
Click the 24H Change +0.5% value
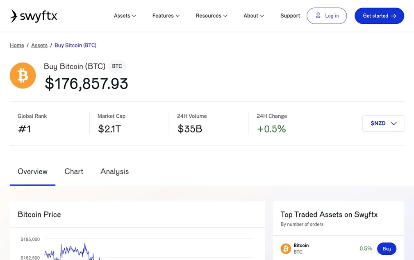click(x=271, y=129)
